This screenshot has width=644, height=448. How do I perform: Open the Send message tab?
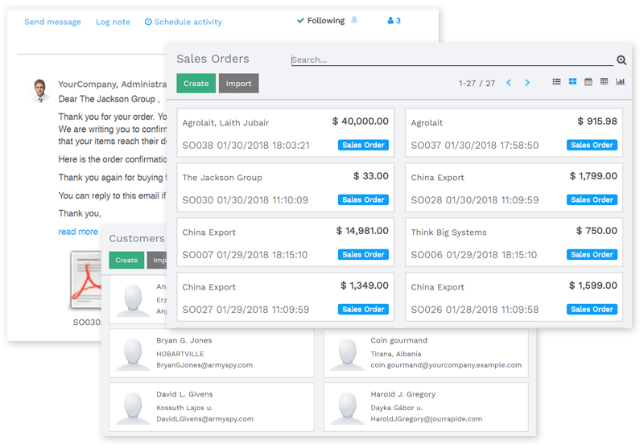52,22
